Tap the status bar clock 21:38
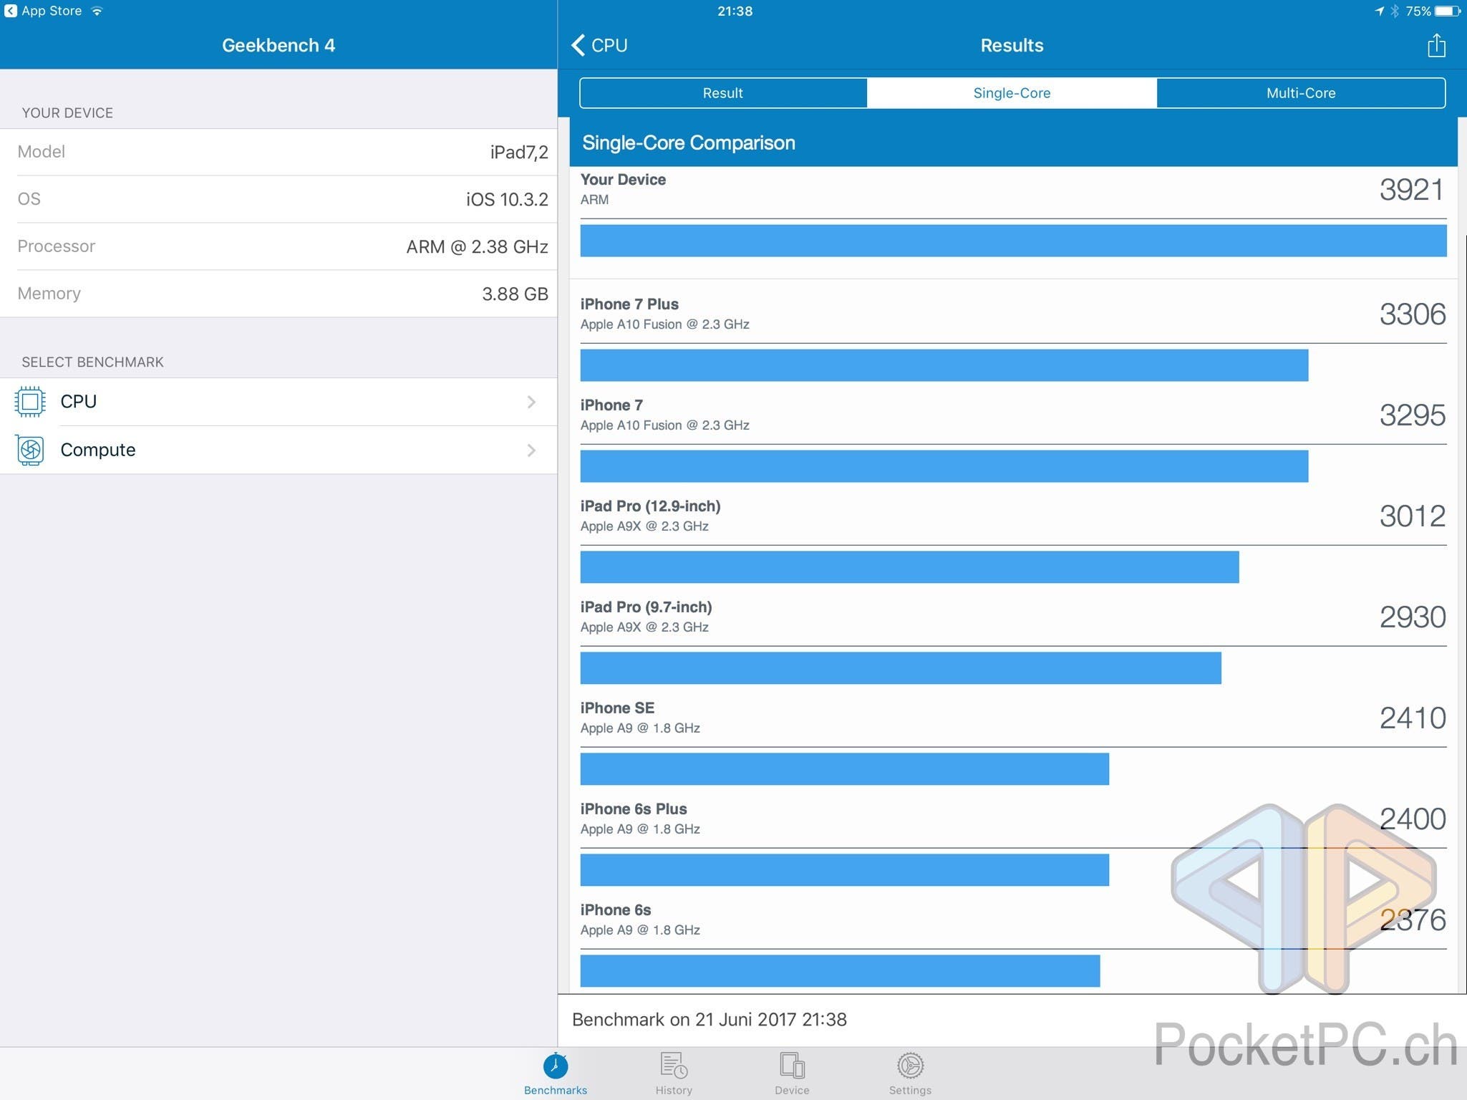This screenshot has height=1100, width=1467. tap(735, 11)
